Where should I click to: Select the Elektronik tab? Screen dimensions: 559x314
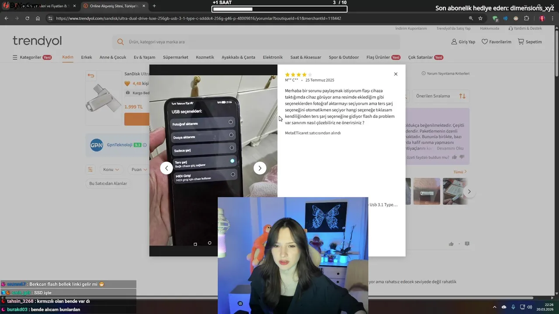(x=273, y=57)
